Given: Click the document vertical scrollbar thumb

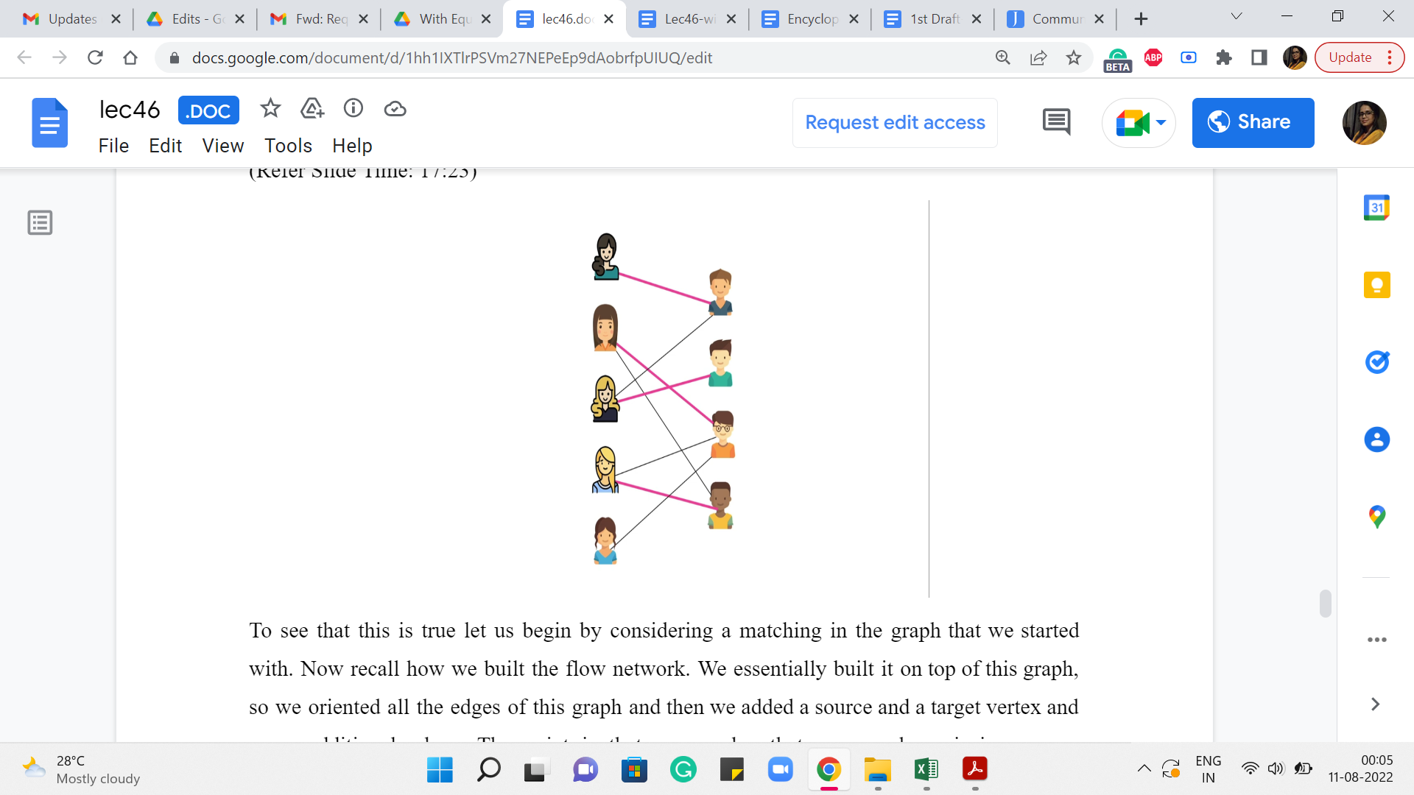Looking at the screenshot, I should coord(1325,604).
